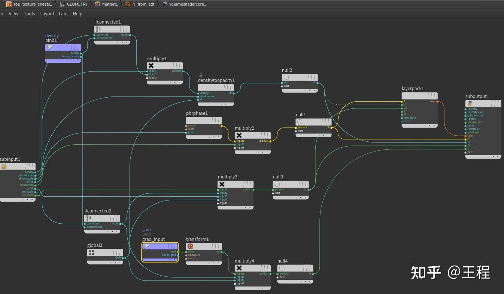504x294 pixels.
Task: Select the suboutput1 node icon
Action: point(470,103)
